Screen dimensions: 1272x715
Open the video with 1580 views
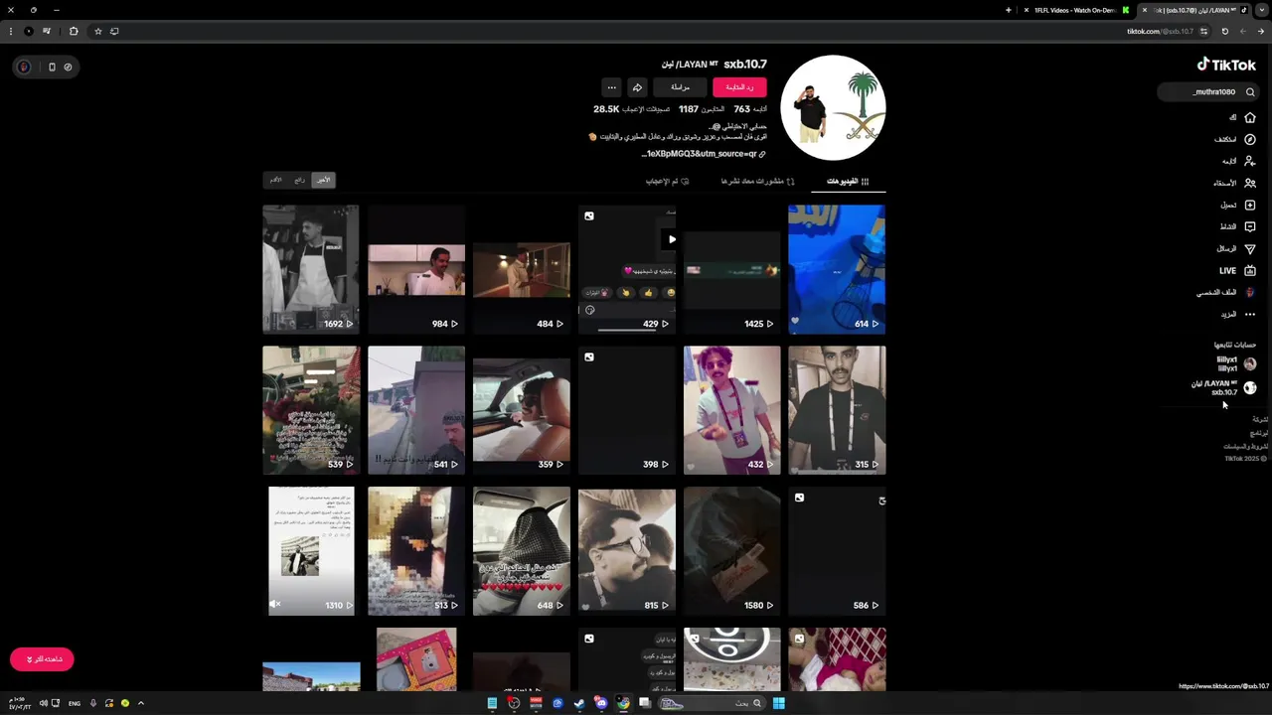pyautogui.click(x=732, y=551)
